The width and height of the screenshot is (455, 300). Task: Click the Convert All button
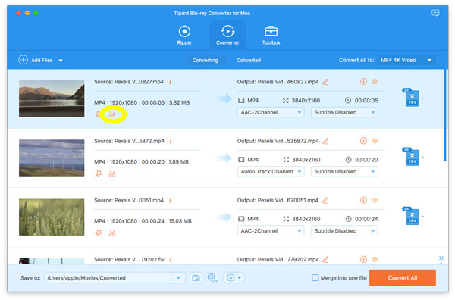click(x=403, y=278)
